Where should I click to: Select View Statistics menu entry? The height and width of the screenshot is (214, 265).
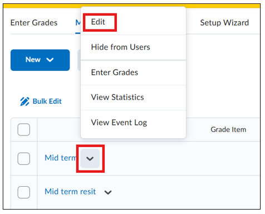133,98
